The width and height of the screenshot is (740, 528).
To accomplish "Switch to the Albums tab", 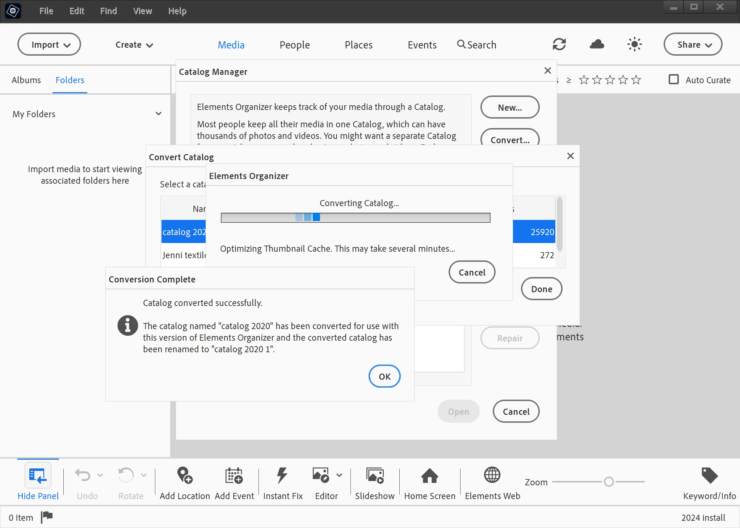I will tap(26, 80).
